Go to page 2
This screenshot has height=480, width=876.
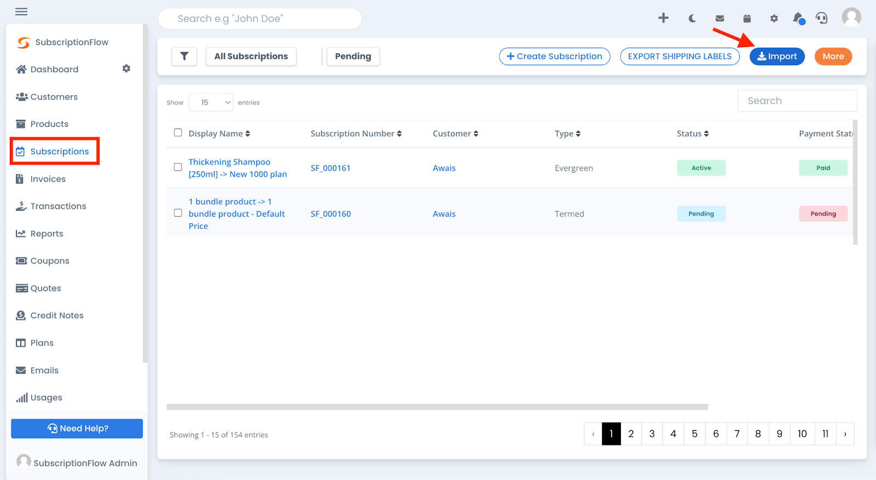631,434
